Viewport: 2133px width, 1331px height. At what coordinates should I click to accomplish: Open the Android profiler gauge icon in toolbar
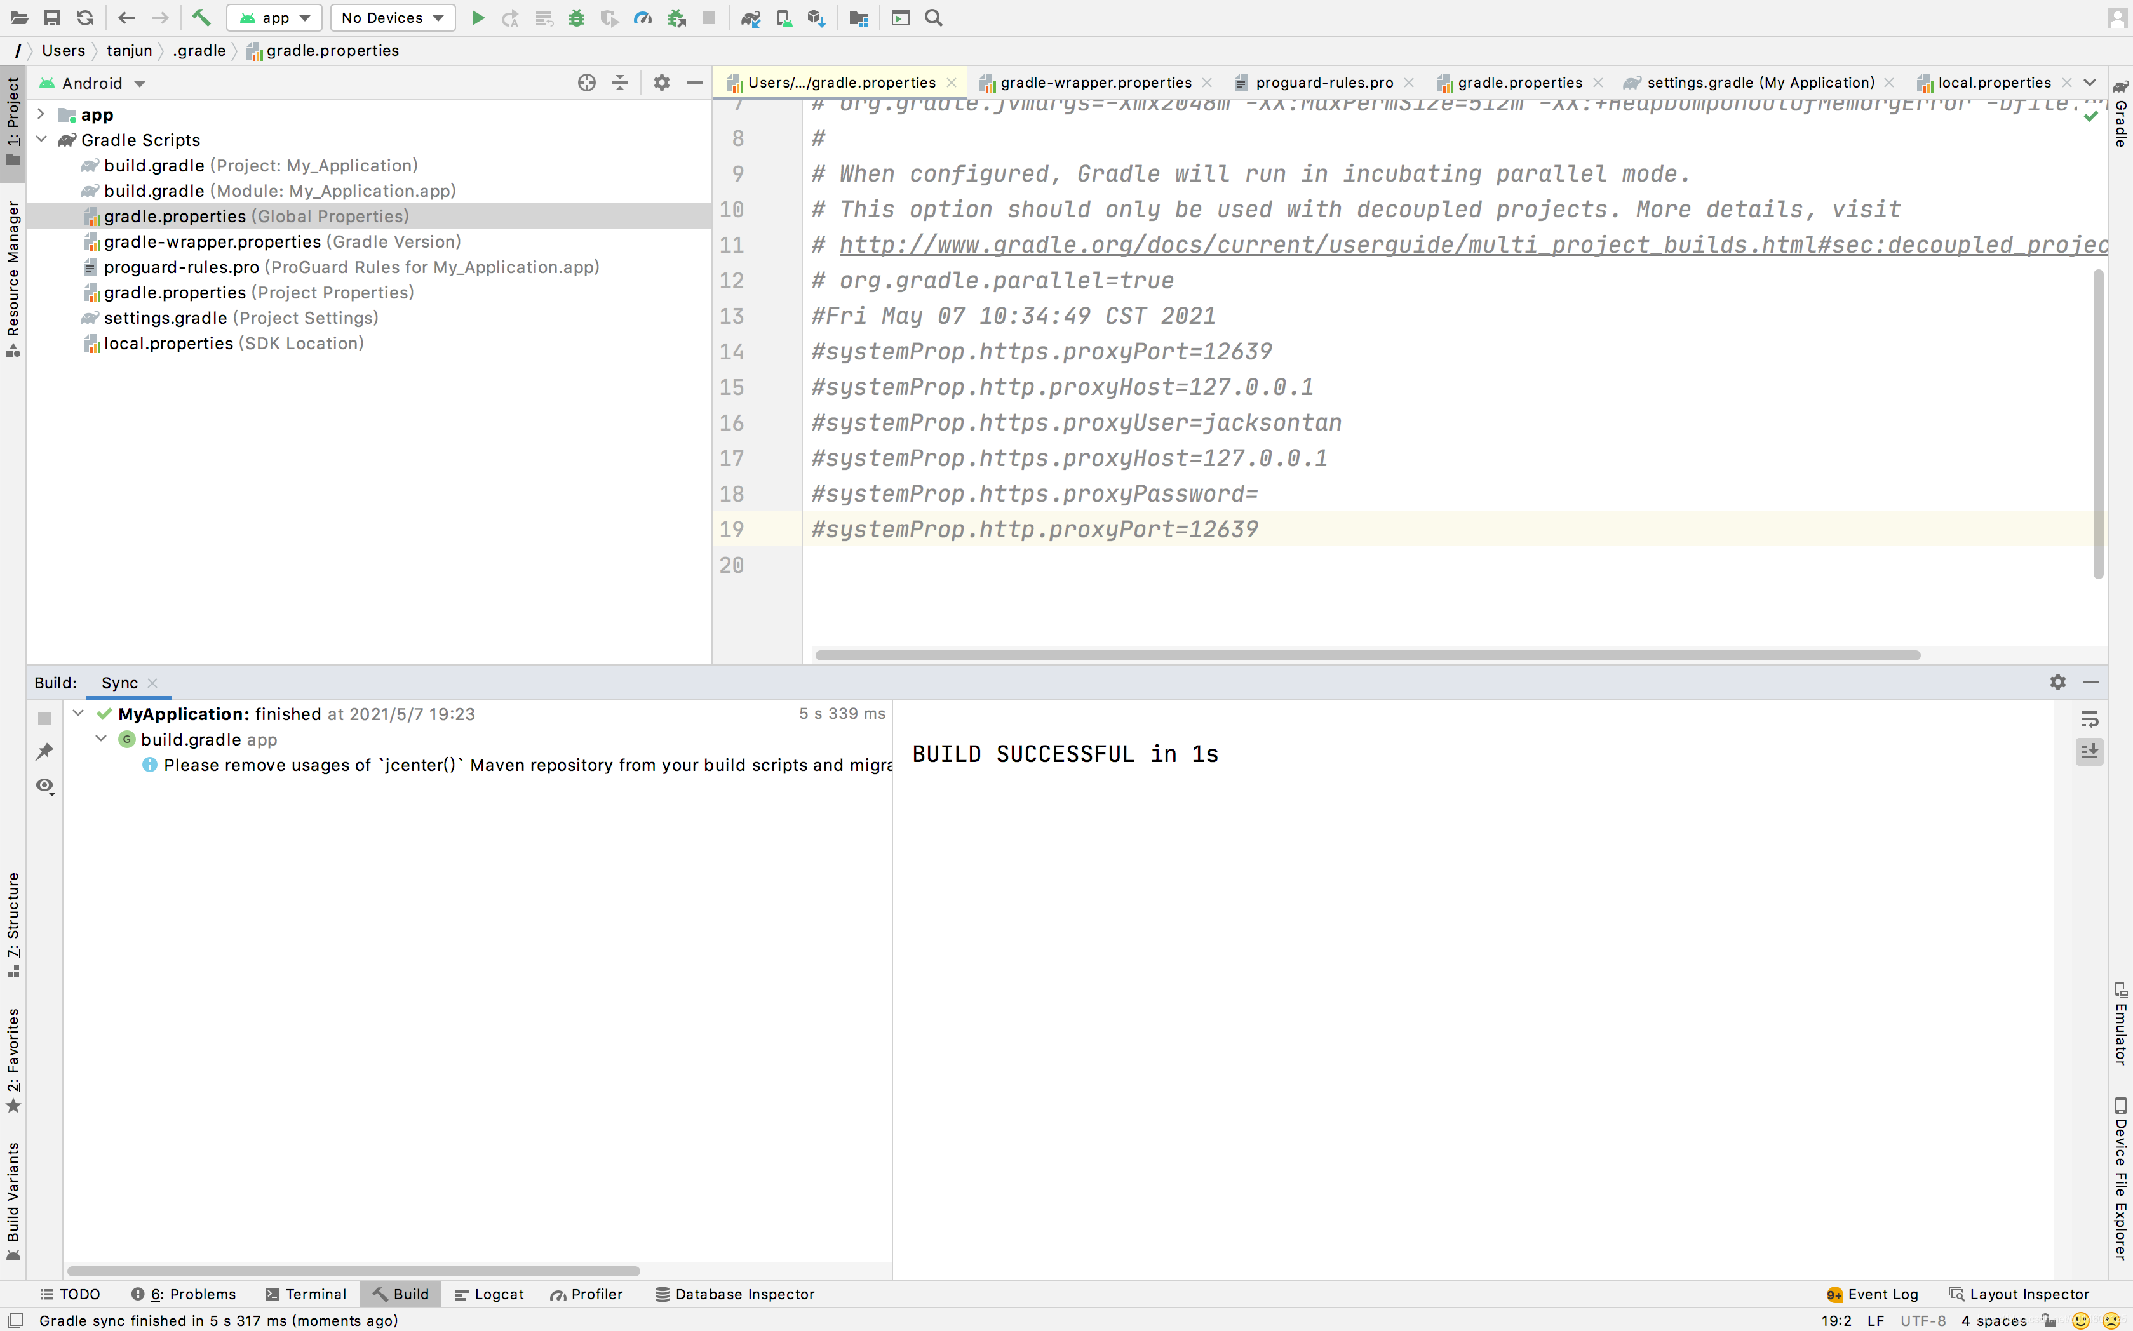tap(643, 18)
